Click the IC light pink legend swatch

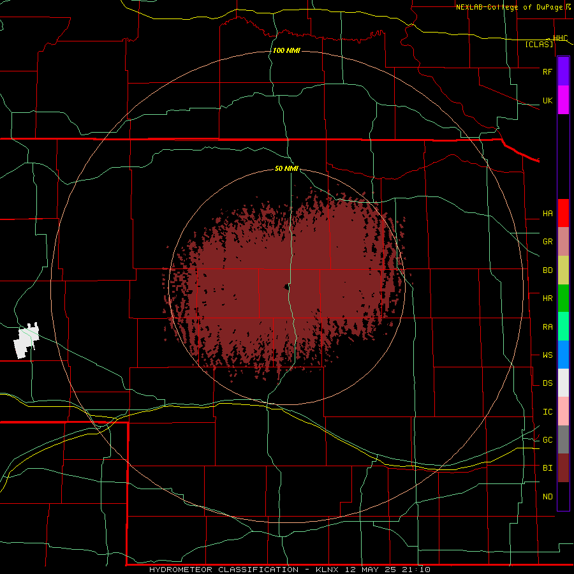(x=563, y=411)
